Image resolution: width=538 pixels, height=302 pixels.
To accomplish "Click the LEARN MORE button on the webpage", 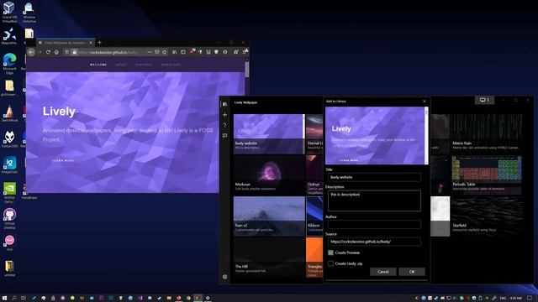I will [63, 160].
